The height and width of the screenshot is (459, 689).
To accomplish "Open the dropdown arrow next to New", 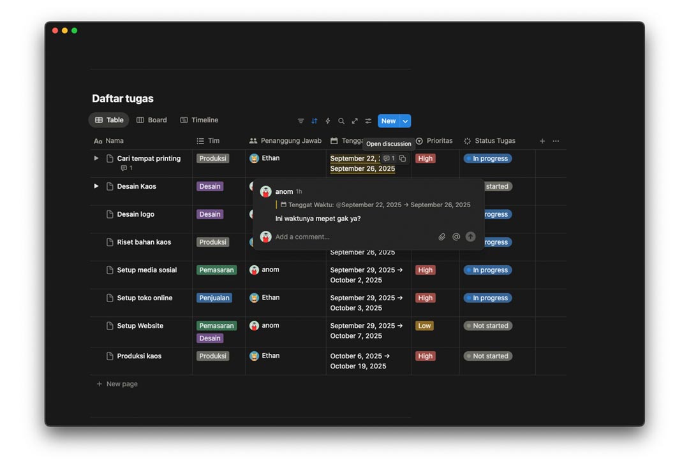I will pos(405,121).
